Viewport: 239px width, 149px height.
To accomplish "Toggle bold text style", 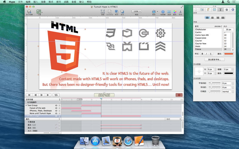I will [202, 54].
